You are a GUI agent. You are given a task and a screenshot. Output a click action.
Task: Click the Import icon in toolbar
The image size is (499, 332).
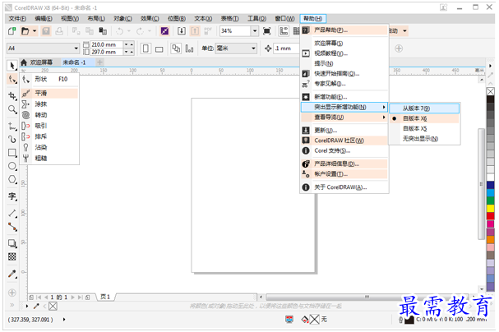182,31
